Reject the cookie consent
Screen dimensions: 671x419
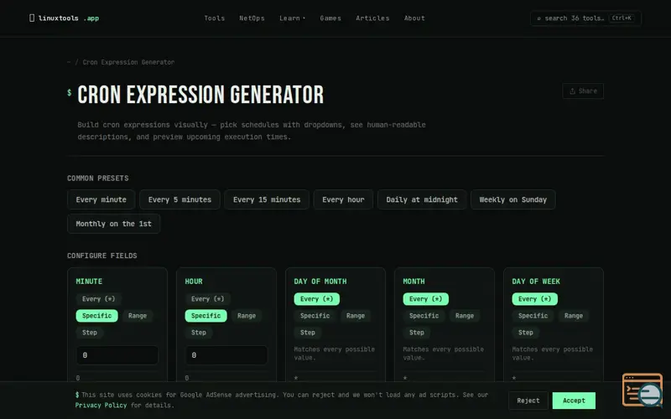click(x=528, y=401)
